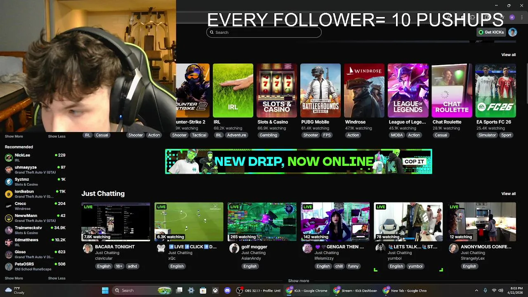Select the Tactical tag under Counter-Strike 2

click(199, 135)
